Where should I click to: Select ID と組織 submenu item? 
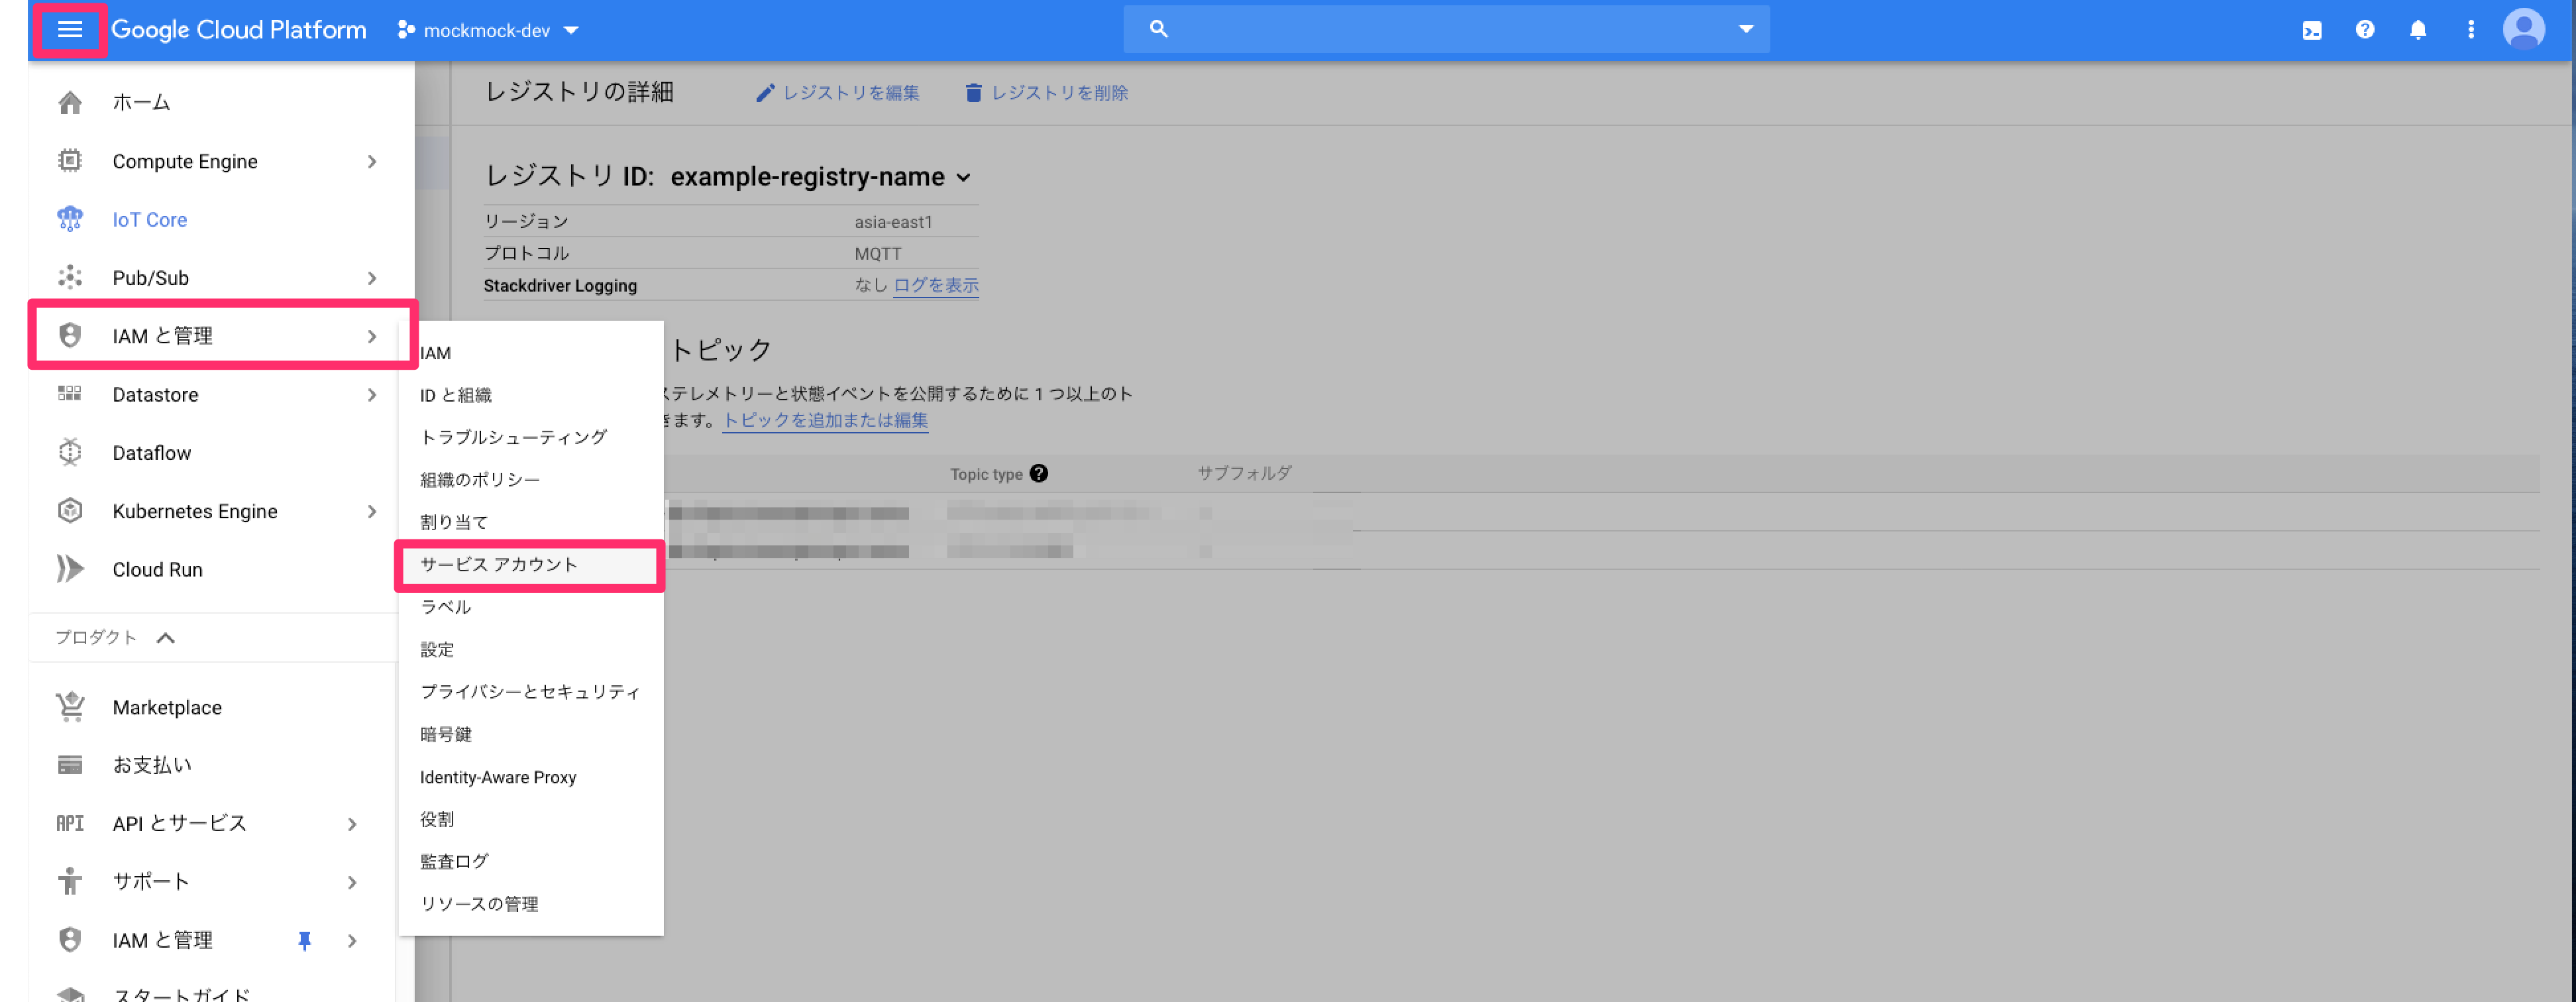(530, 395)
